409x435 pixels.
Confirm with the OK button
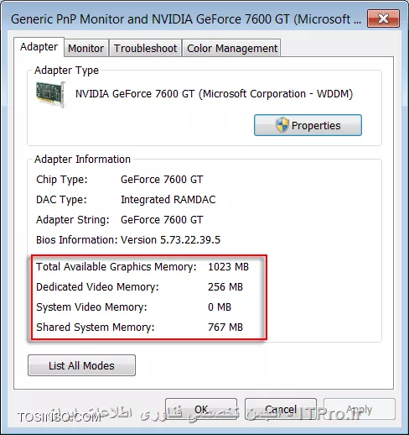pos(201,409)
